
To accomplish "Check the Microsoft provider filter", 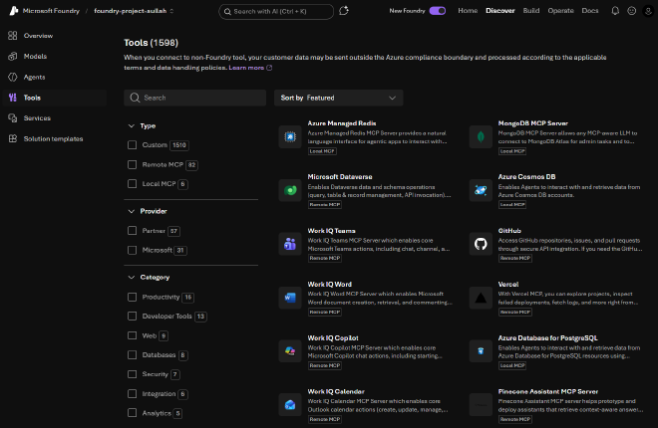I will click(x=133, y=250).
